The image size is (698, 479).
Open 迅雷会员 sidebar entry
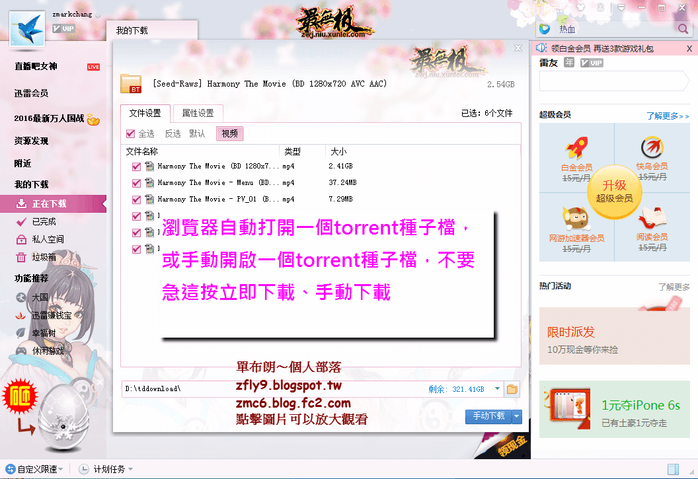[x=31, y=93]
